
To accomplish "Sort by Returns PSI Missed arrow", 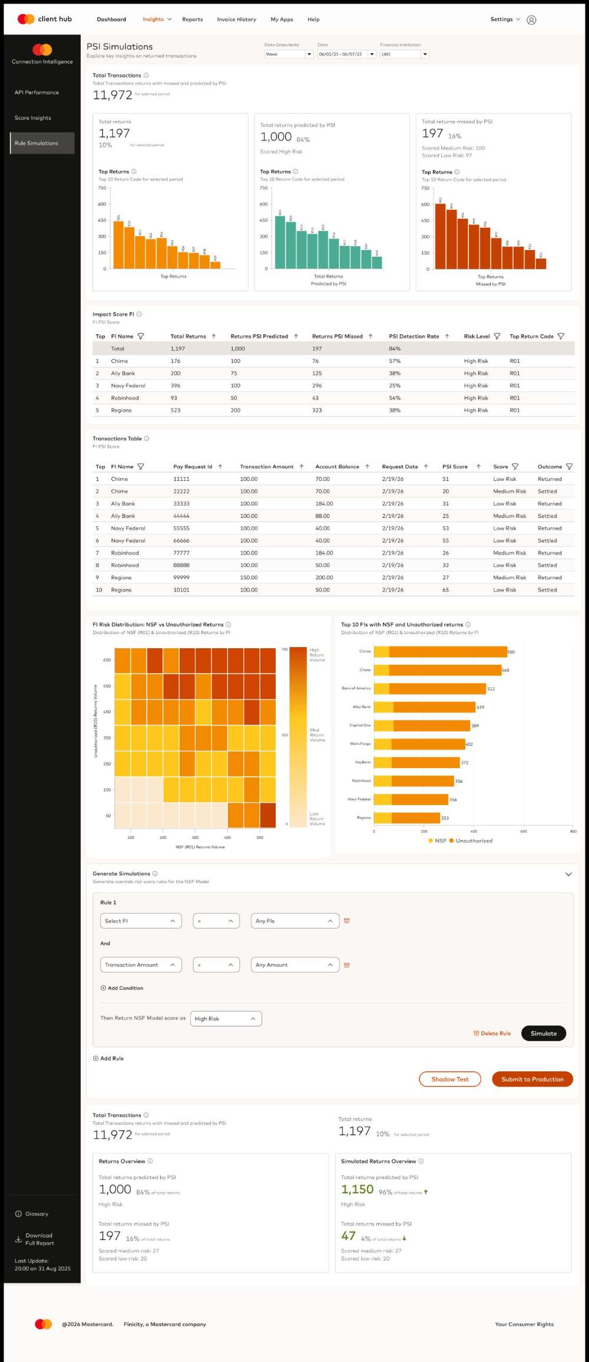I will pos(370,336).
